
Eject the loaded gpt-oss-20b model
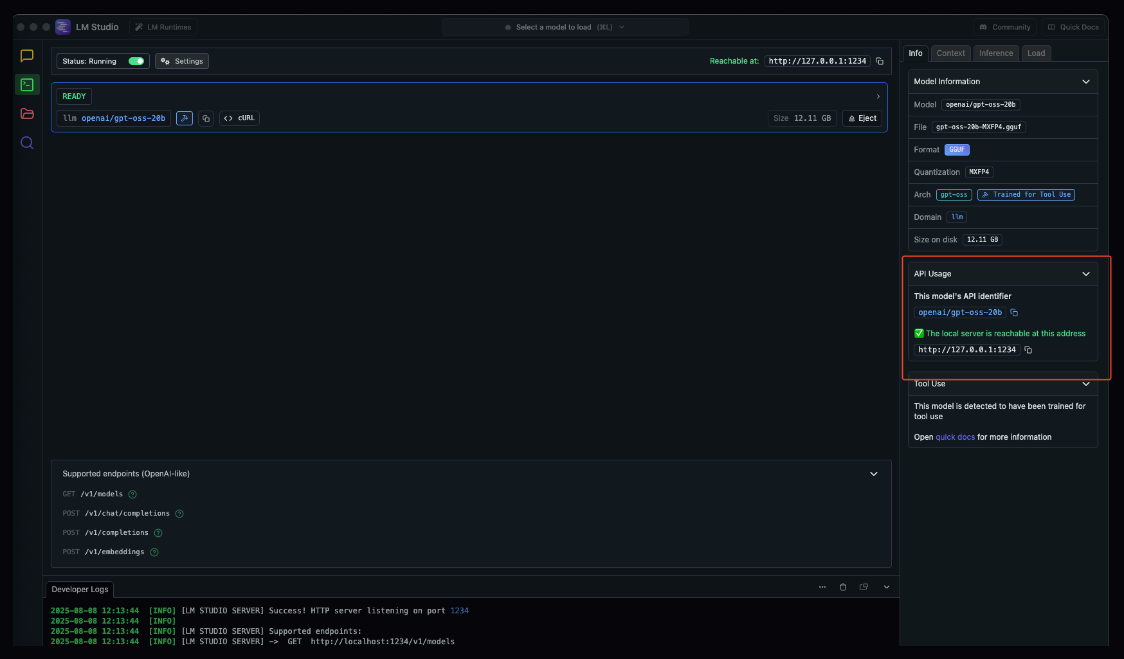862,118
